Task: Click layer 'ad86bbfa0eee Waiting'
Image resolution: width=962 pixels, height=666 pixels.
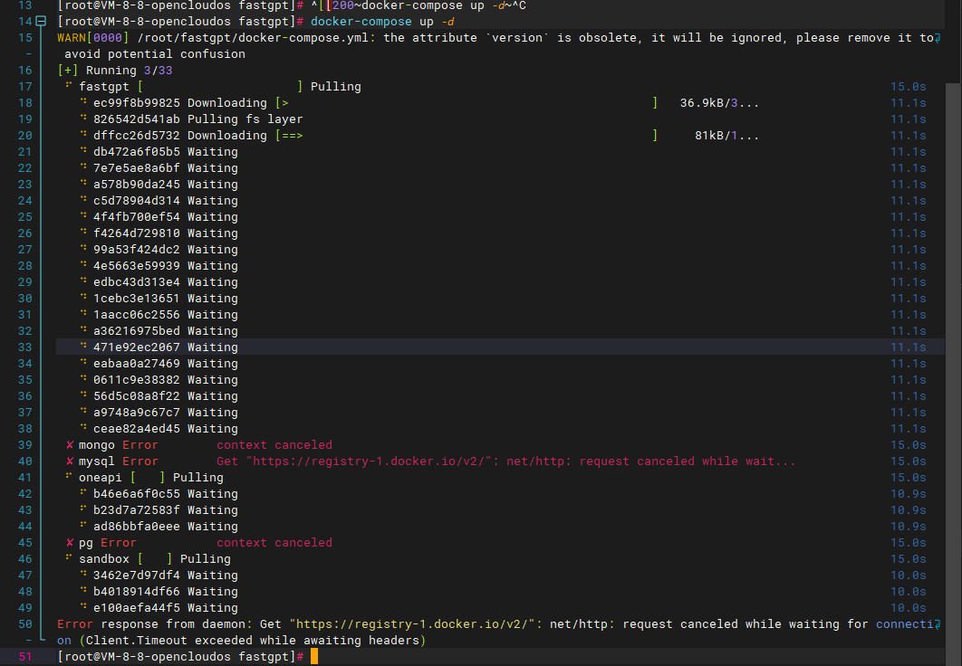Action: point(165,526)
